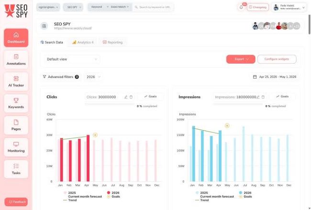The width and height of the screenshot is (311, 210).
Task: Click the first team member avatar
Action: click(x=255, y=26)
